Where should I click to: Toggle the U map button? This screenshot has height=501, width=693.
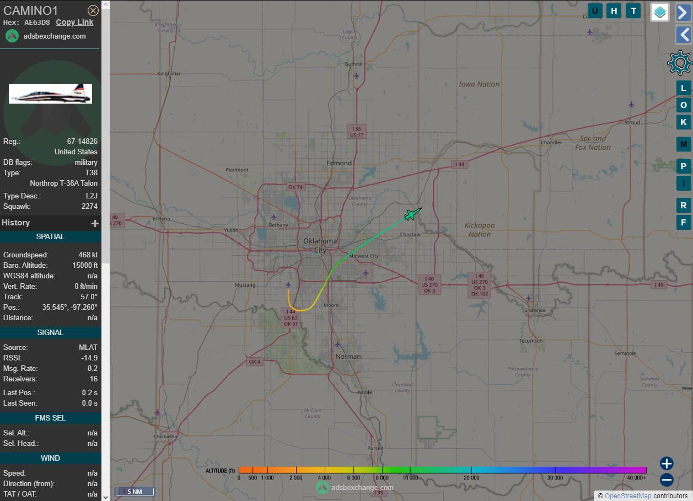pos(595,10)
